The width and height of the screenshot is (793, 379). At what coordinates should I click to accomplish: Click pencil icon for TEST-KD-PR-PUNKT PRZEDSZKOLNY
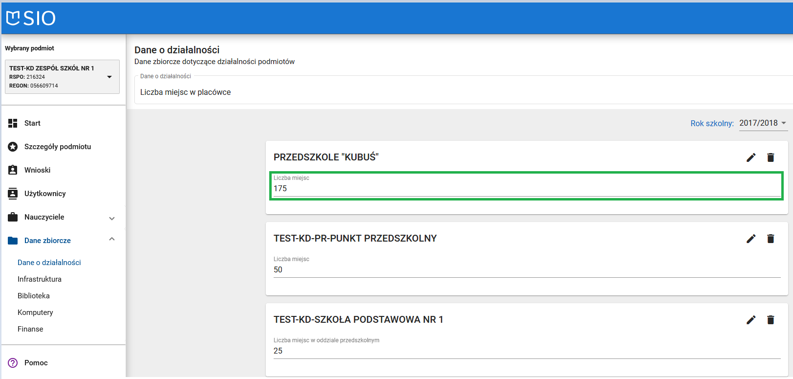[x=751, y=239]
